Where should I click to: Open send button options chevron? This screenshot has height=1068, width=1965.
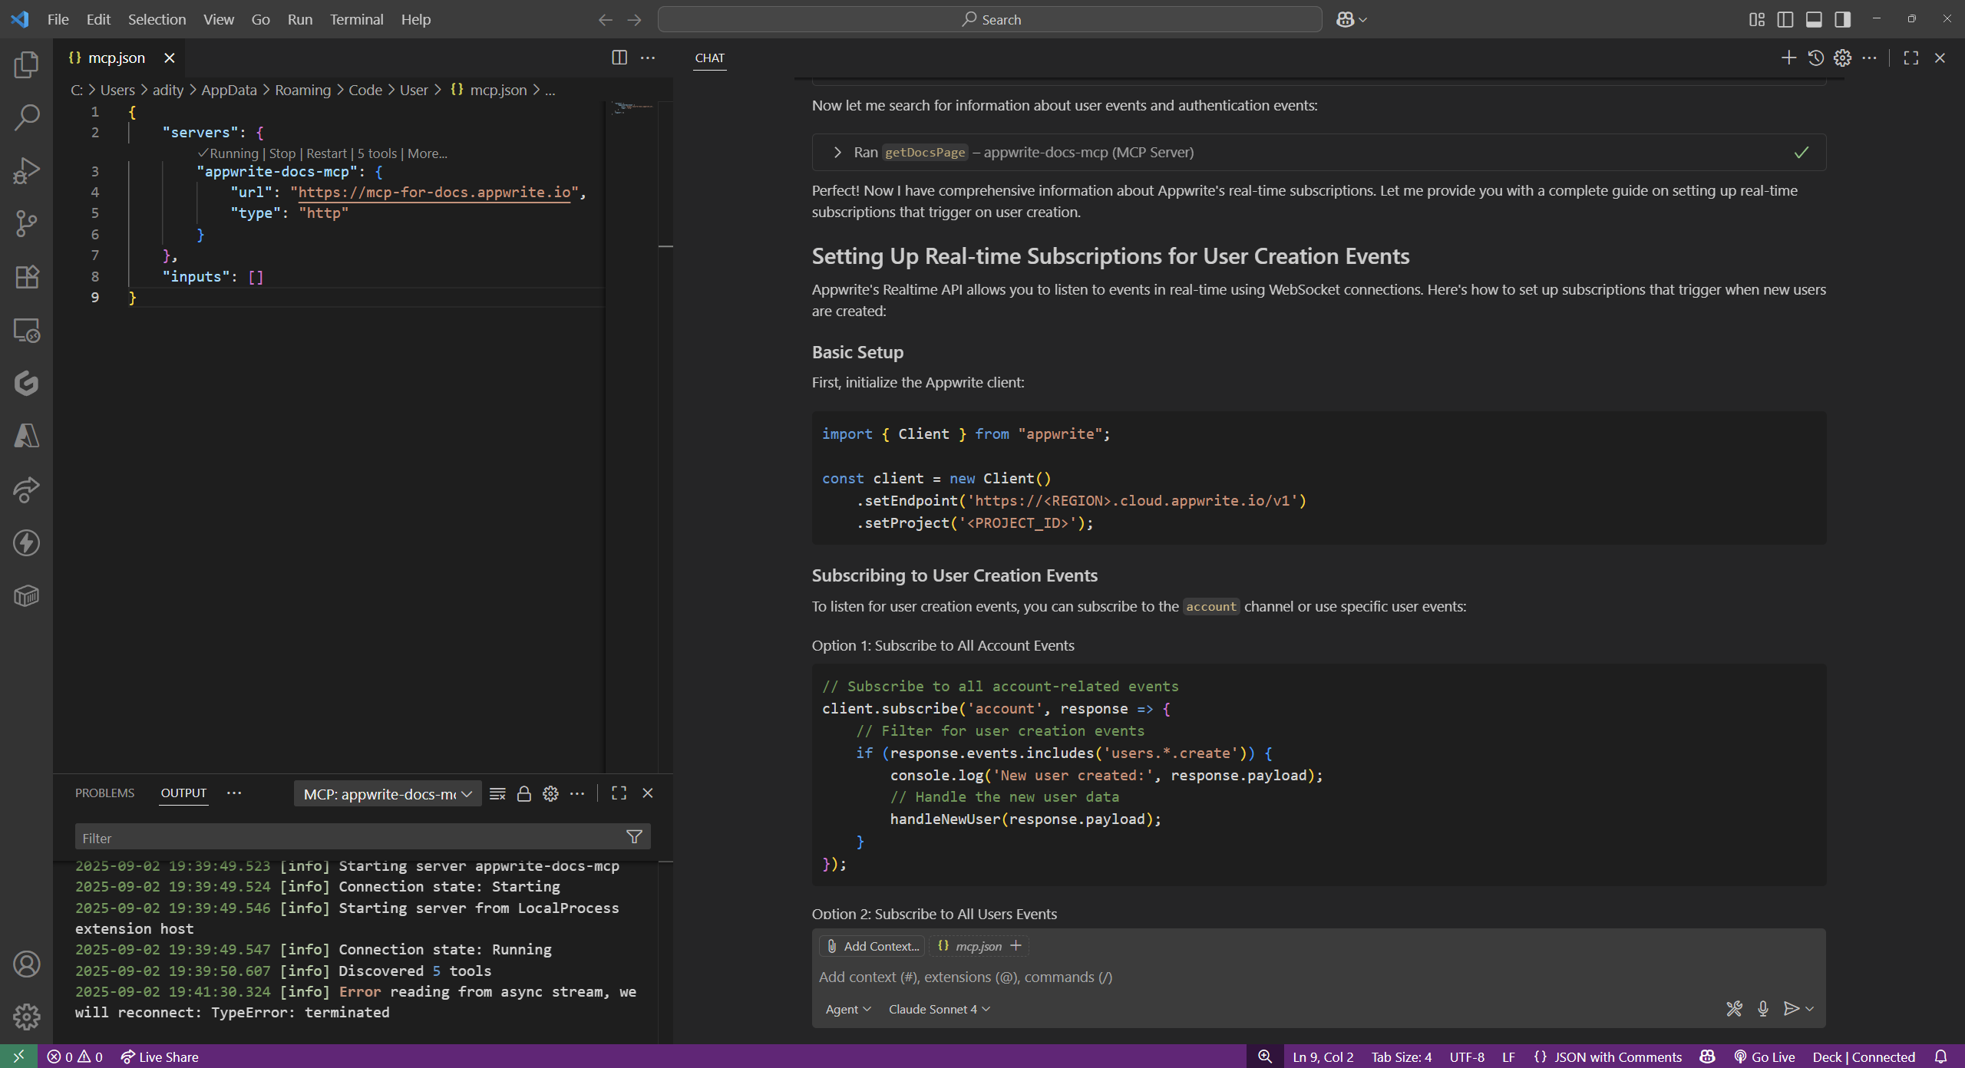click(1810, 1009)
